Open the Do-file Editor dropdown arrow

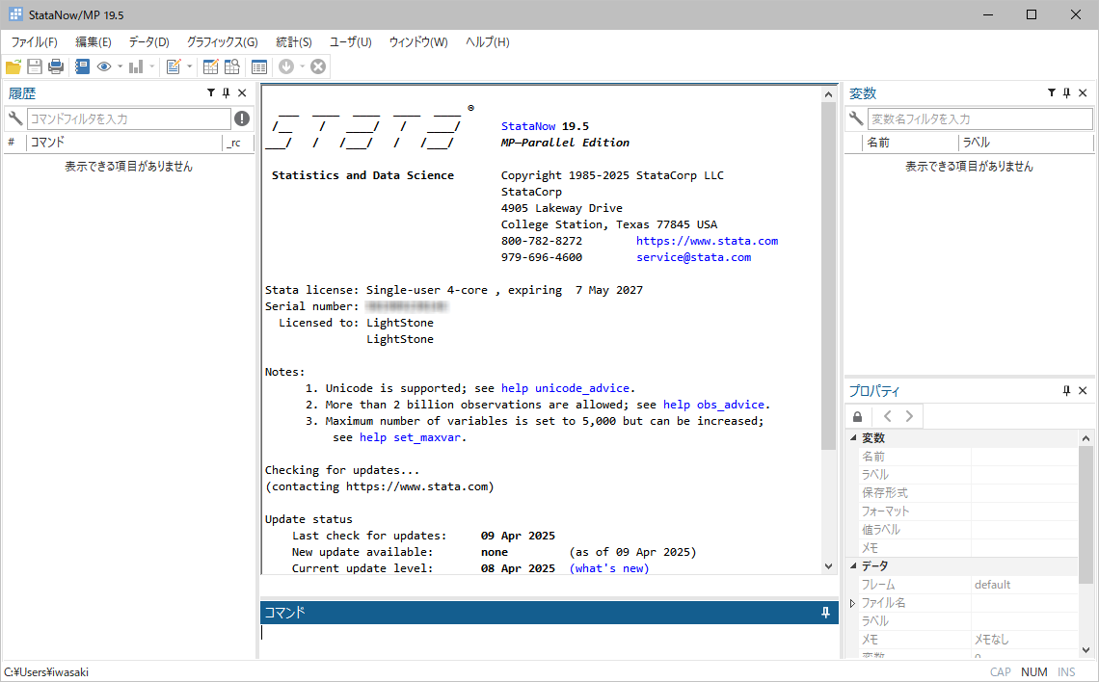(189, 67)
